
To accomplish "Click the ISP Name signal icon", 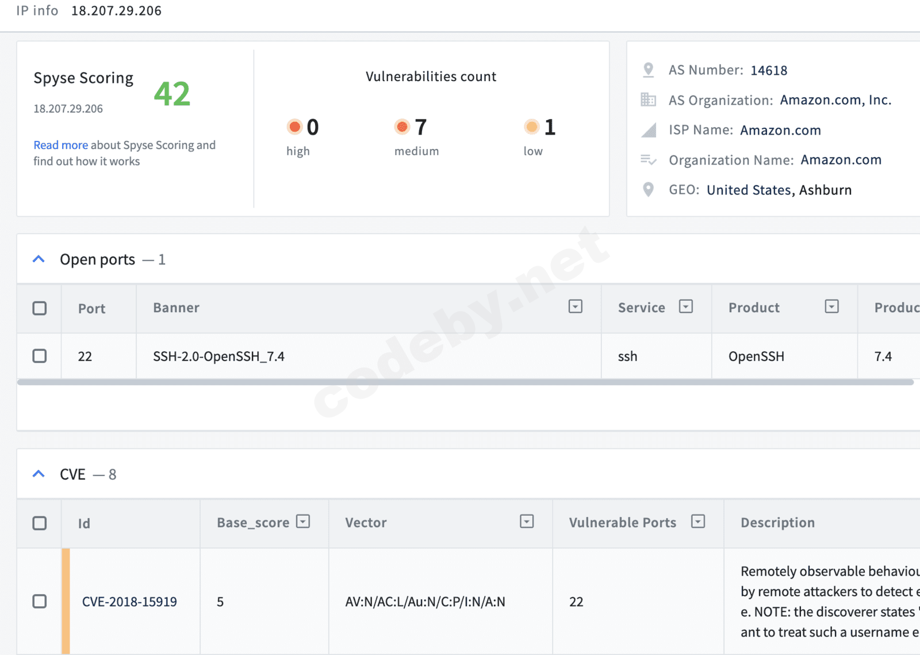I will tap(649, 130).
